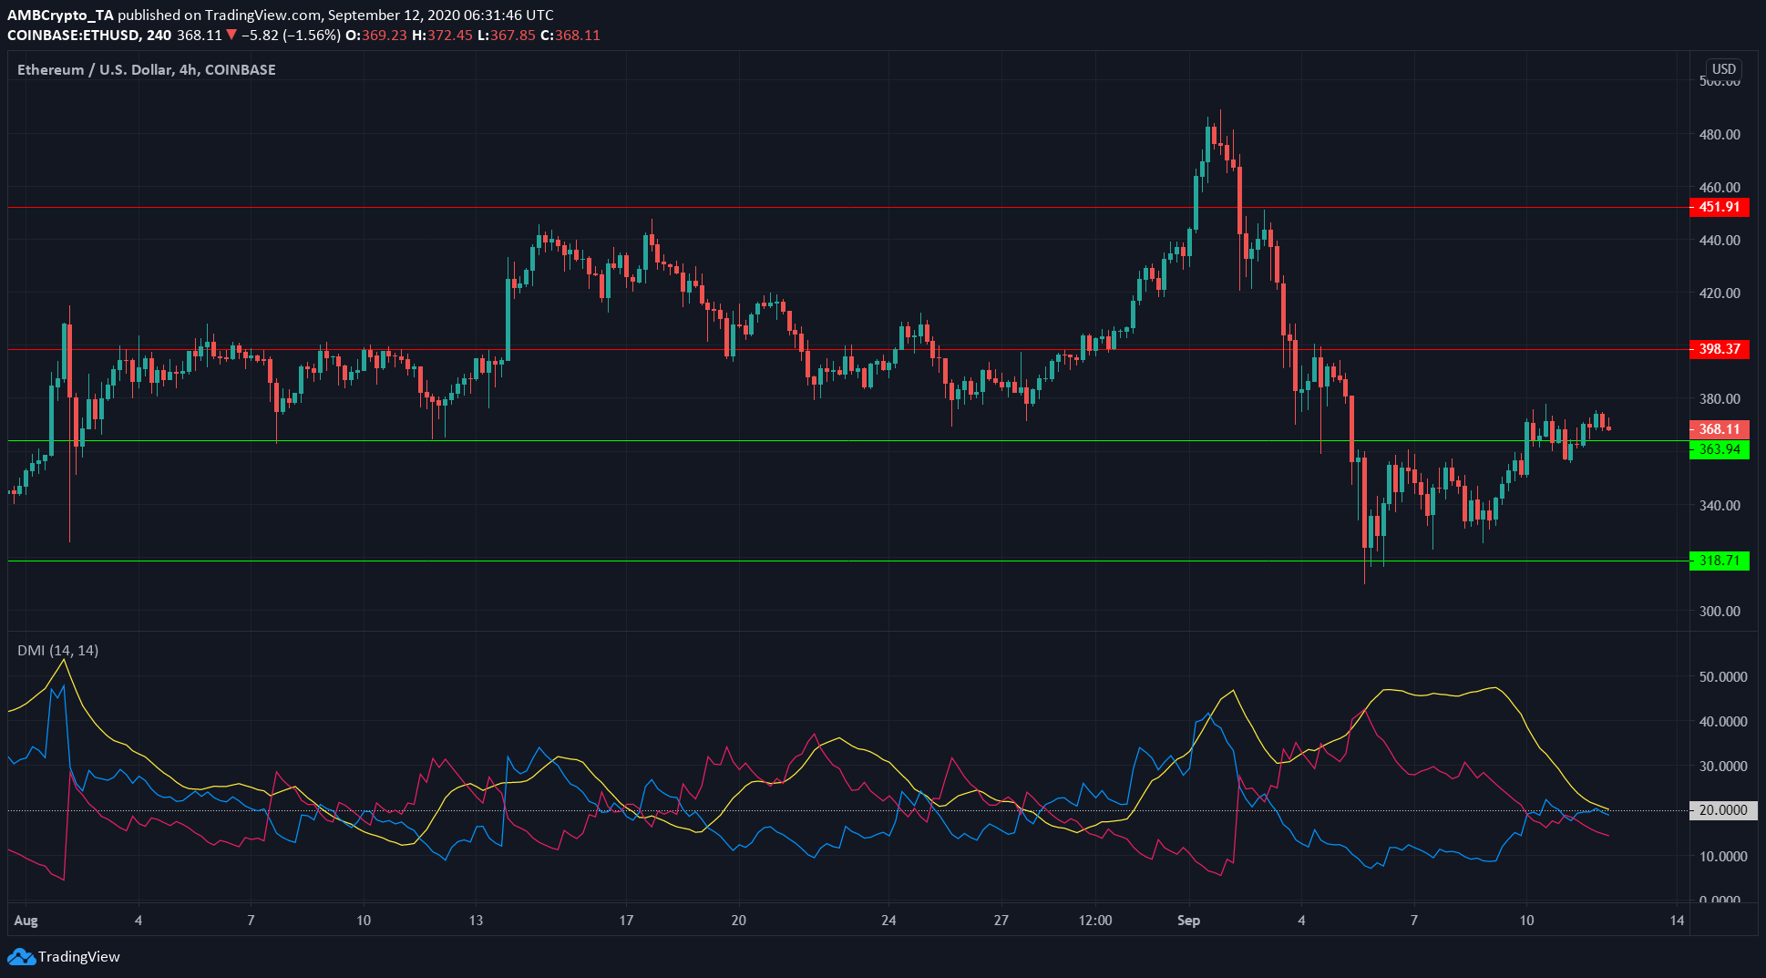1766x978 pixels.
Task: Click the 363.94 green price label
Action: [1720, 449]
